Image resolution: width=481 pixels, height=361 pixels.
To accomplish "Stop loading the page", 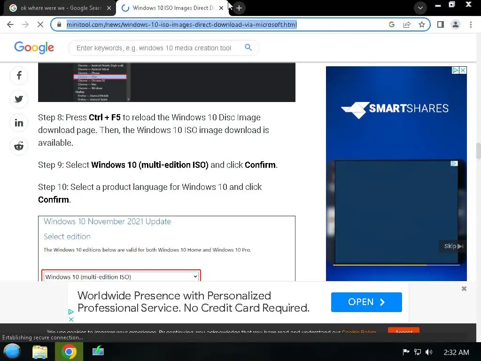I will tap(40, 24).
